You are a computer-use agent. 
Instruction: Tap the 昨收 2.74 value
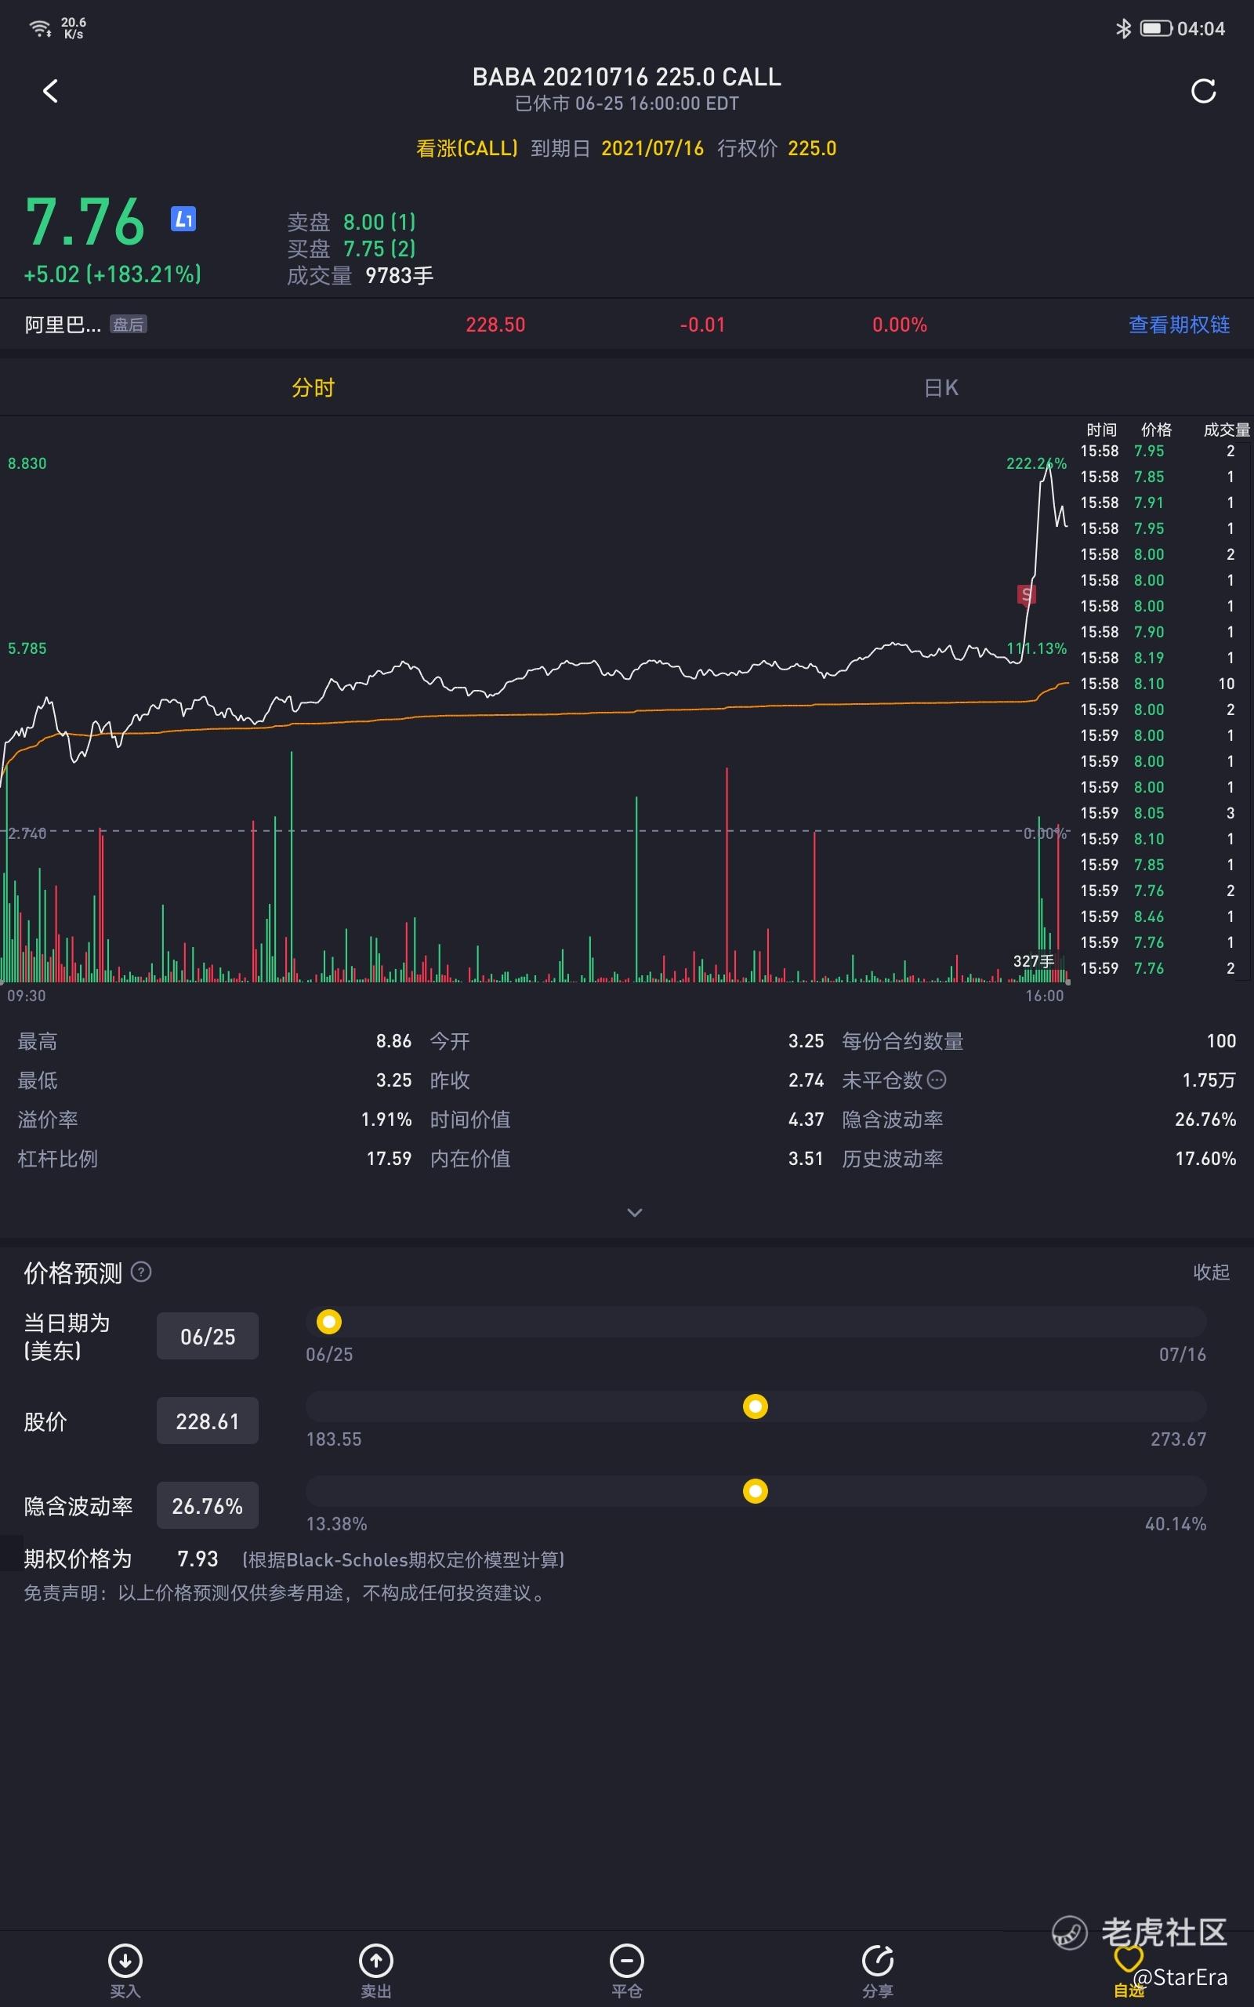coord(806,1080)
